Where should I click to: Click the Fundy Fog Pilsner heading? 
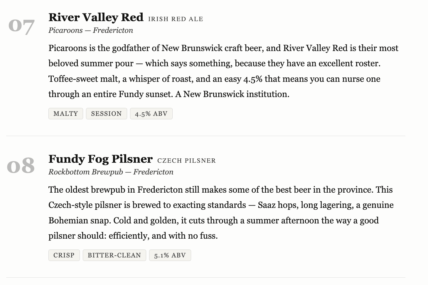[x=100, y=159]
